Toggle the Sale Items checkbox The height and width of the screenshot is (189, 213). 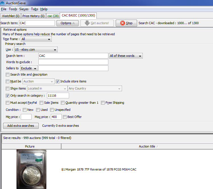pyautogui.click(x=41, y=103)
